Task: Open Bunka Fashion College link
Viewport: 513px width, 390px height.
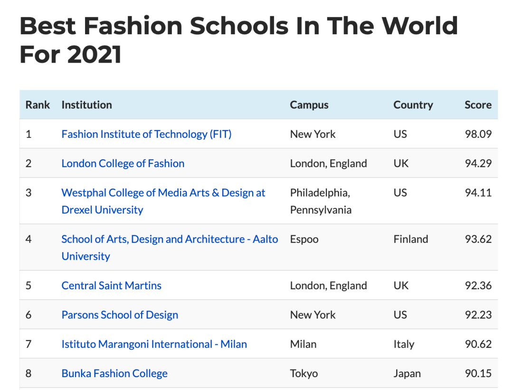Action: coord(114,373)
